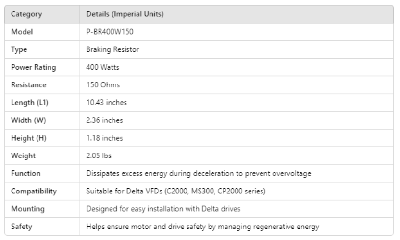This screenshot has height=240, width=400.
Task: Click the 400 Watts value
Action: (102, 67)
